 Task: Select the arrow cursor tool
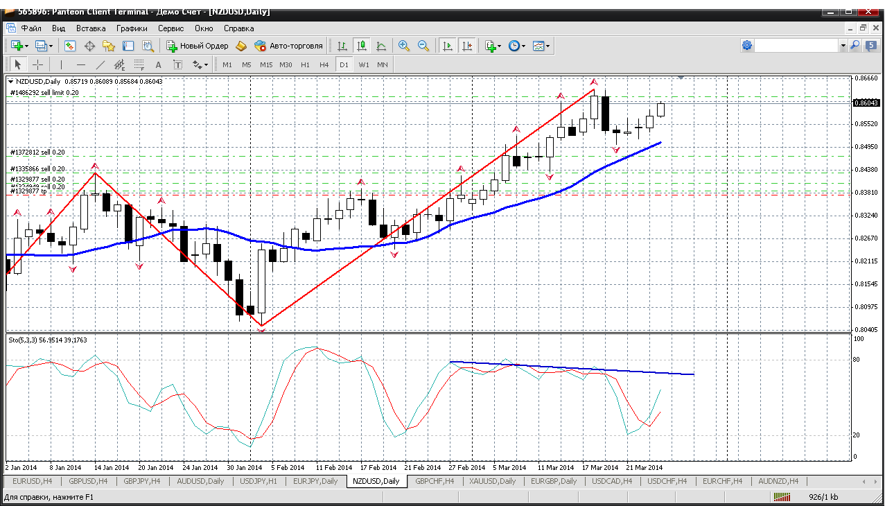coord(18,64)
